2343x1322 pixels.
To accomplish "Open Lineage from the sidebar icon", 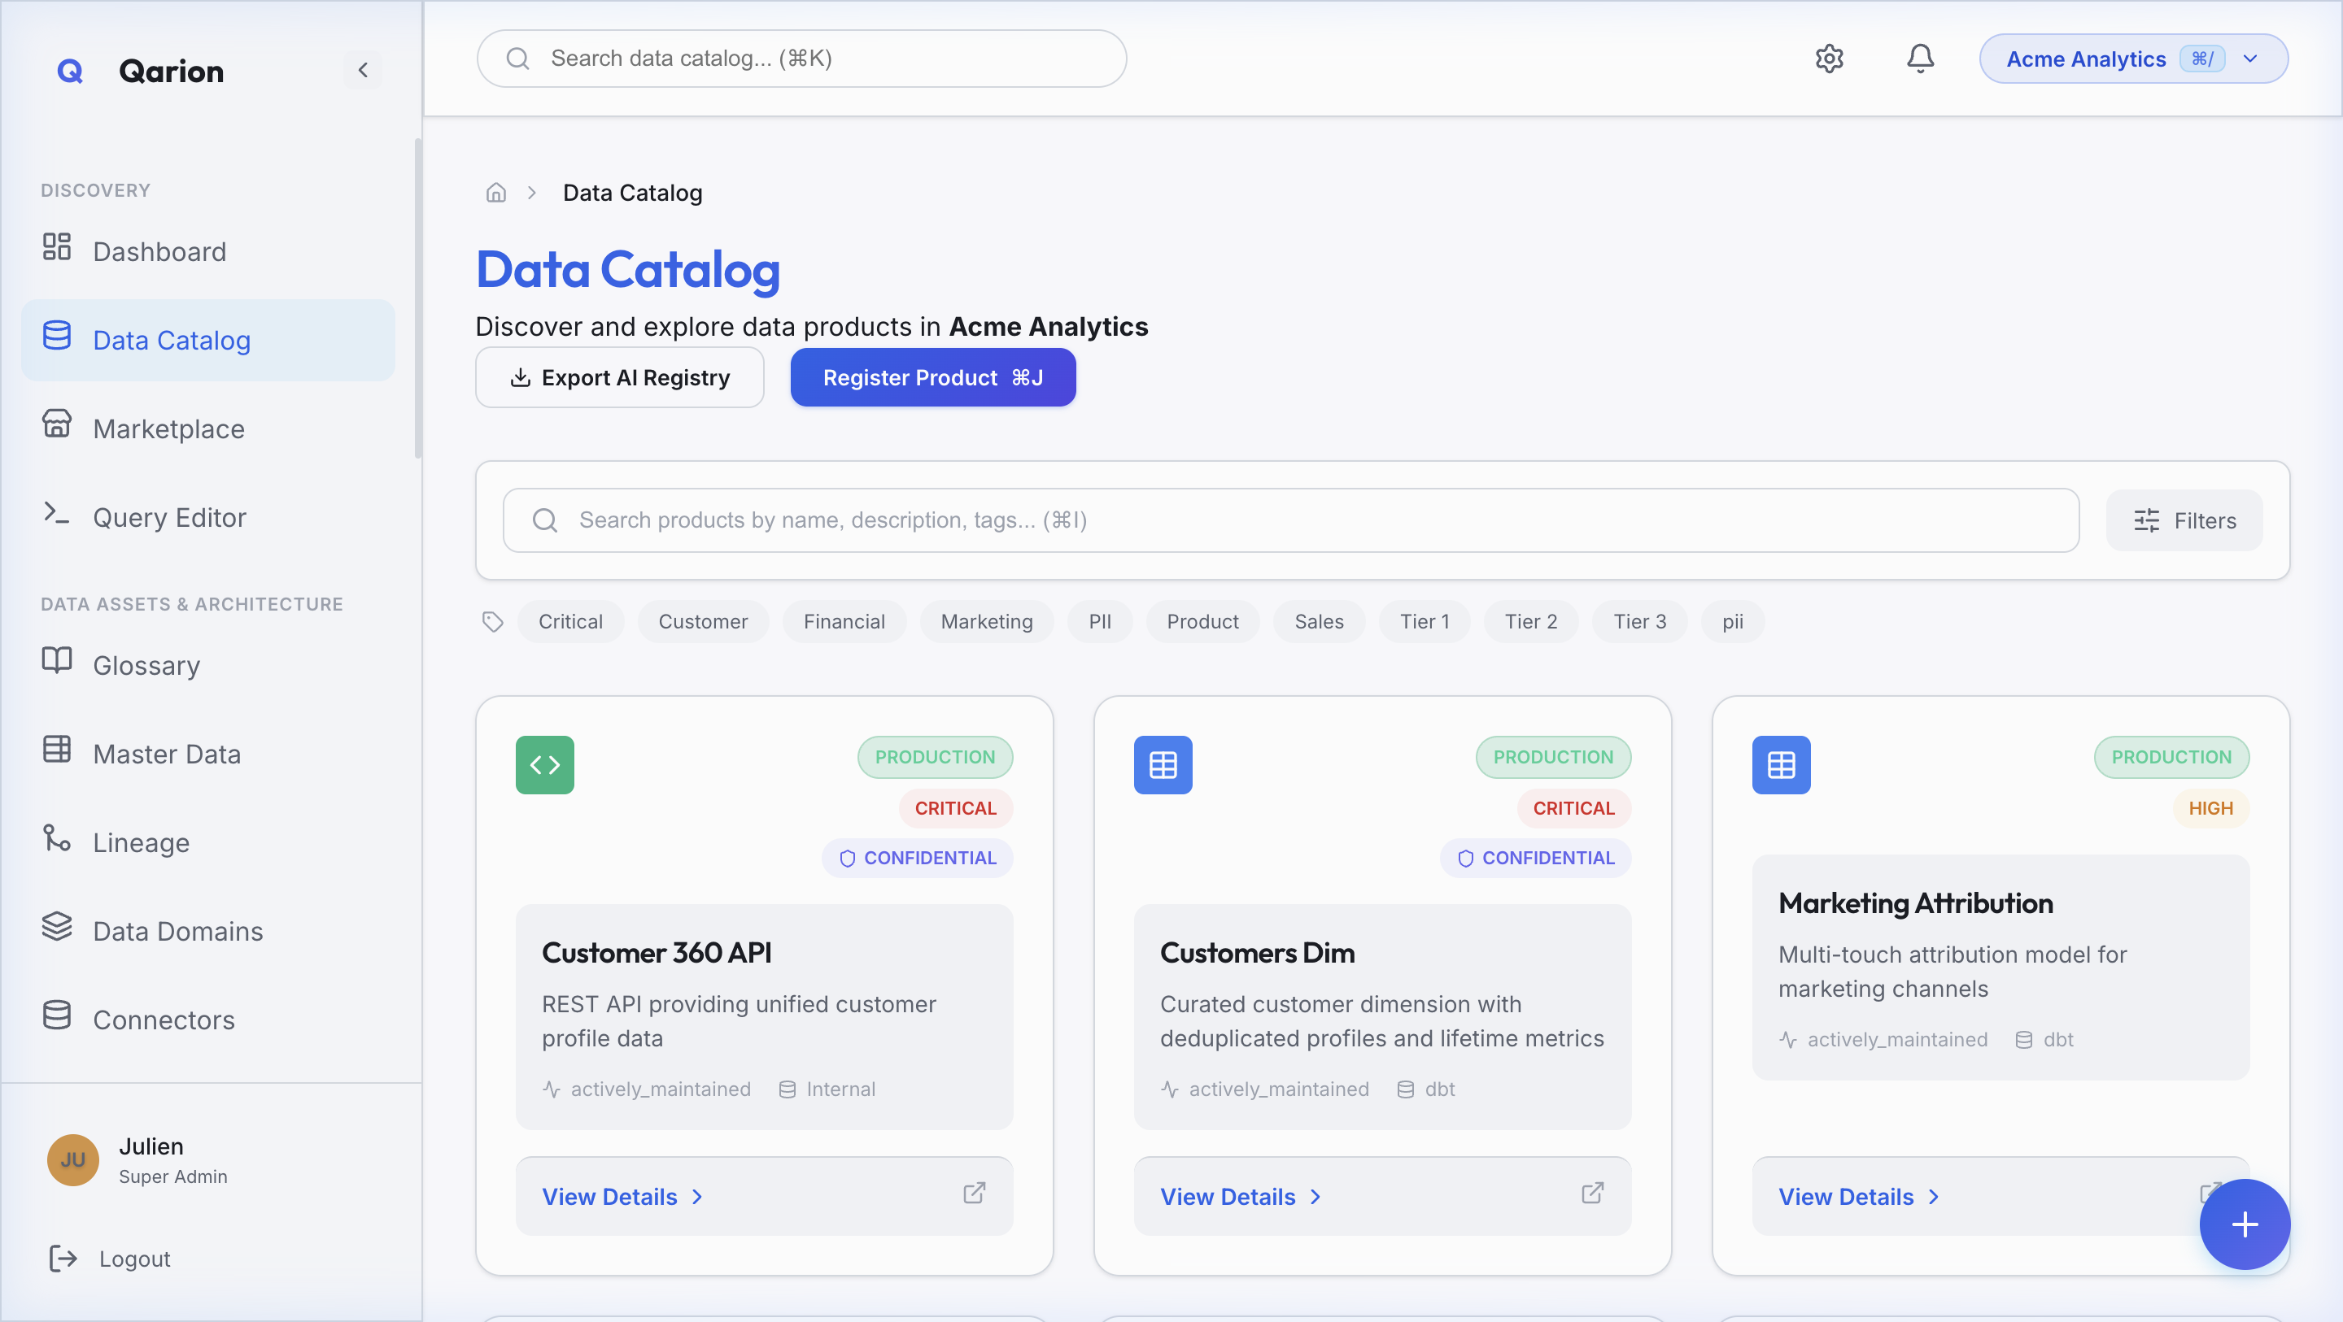I will [56, 841].
